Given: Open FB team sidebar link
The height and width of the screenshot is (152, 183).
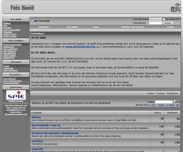Looking at the screenshot, I should click(x=7, y=28).
